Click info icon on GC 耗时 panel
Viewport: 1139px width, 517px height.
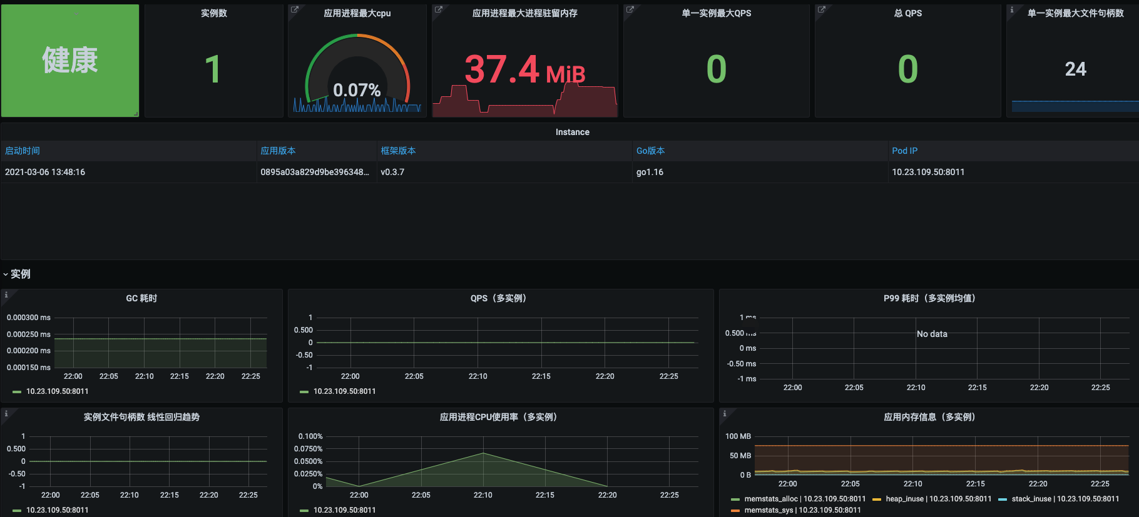pos(6,294)
